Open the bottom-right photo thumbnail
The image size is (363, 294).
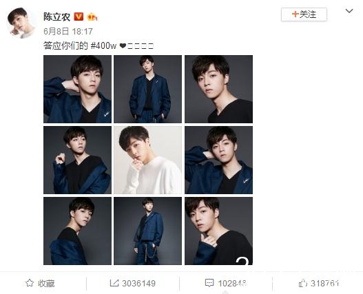218,231
